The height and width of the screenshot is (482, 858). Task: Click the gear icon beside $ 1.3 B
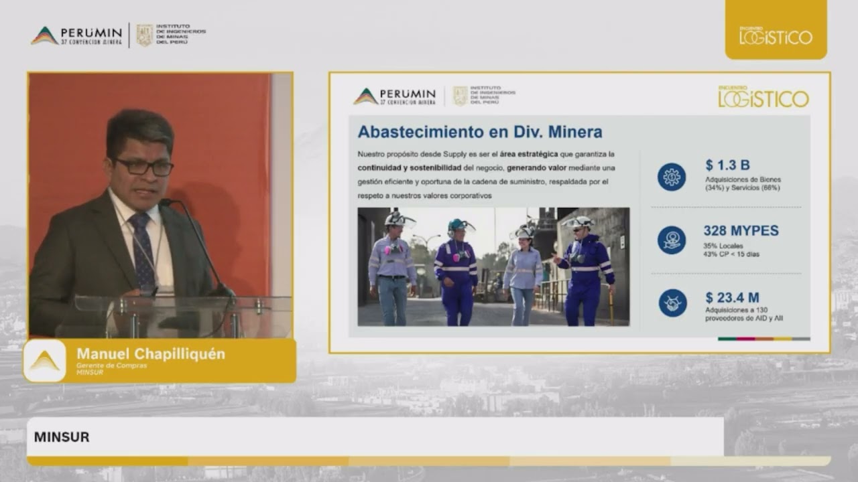[671, 177]
